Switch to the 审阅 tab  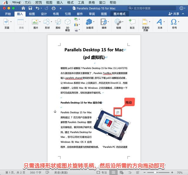[x=92, y=14]
